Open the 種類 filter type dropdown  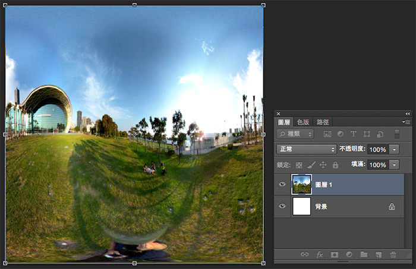(x=295, y=134)
